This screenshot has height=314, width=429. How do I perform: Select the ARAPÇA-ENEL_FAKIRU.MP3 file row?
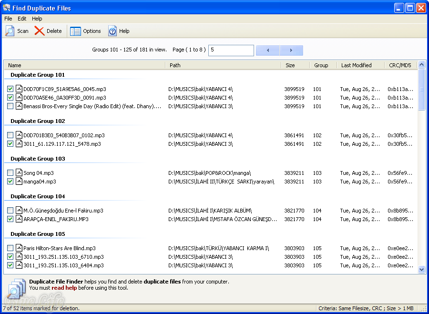[56, 219]
